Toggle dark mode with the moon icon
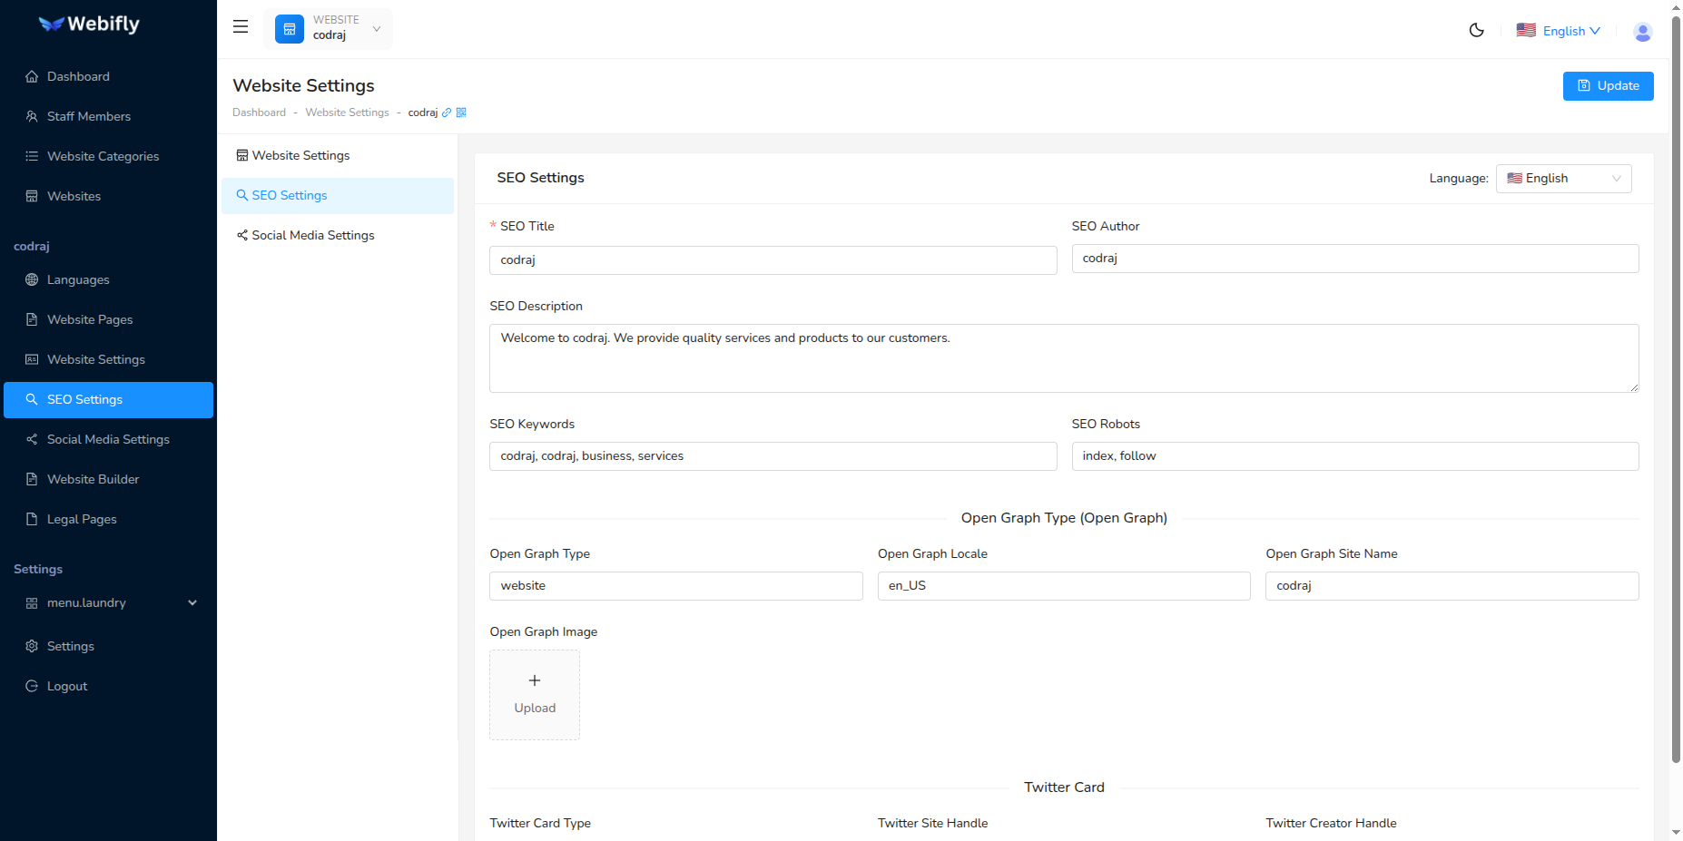The width and height of the screenshot is (1683, 841). pyautogui.click(x=1476, y=30)
